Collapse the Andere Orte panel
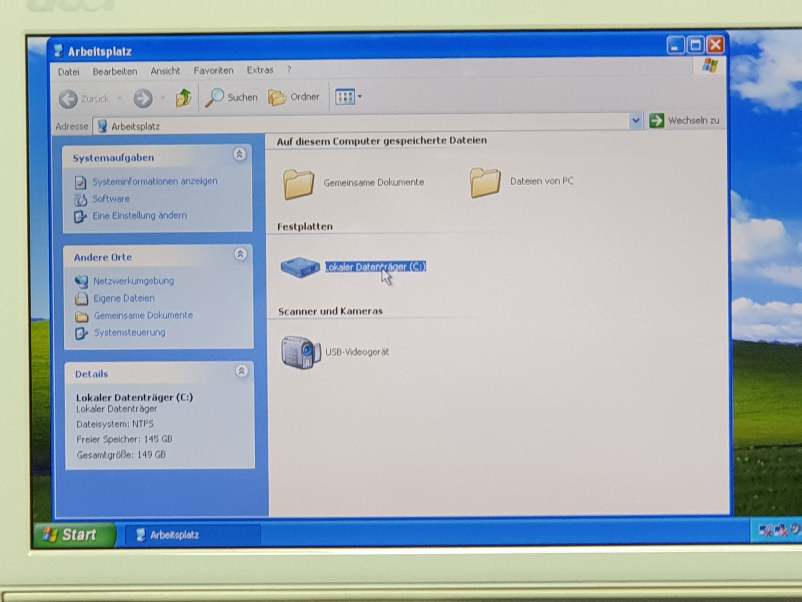Image resolution: width=802 pixels, height=602 pixels. click(240, 254)
